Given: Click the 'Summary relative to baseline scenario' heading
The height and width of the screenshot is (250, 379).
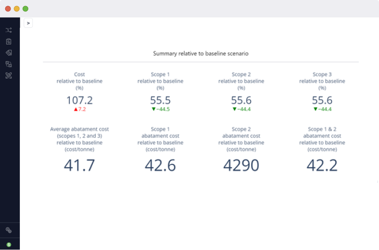Looking at the screenshot, I should [200, 54].
